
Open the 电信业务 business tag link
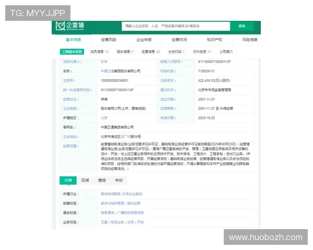tap(117, 222)
